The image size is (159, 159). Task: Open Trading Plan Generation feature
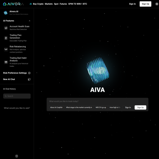pos(17,38)
